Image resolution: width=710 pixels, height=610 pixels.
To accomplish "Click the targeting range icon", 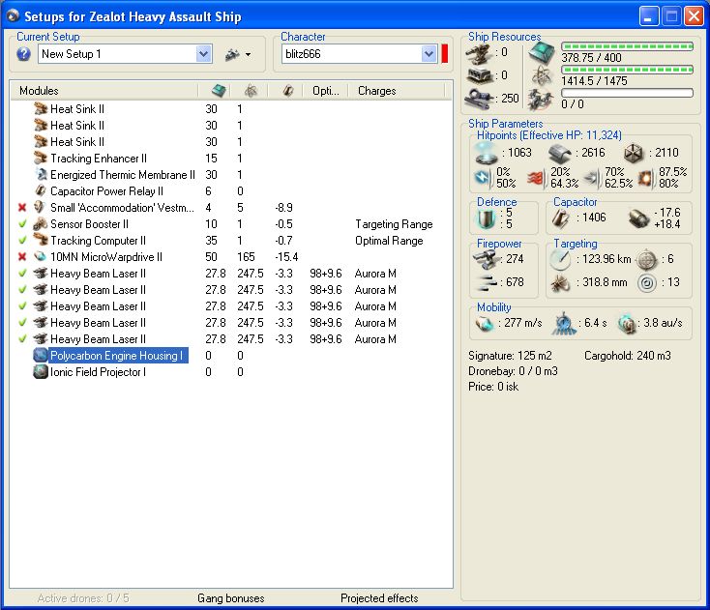I will (560, 259).
